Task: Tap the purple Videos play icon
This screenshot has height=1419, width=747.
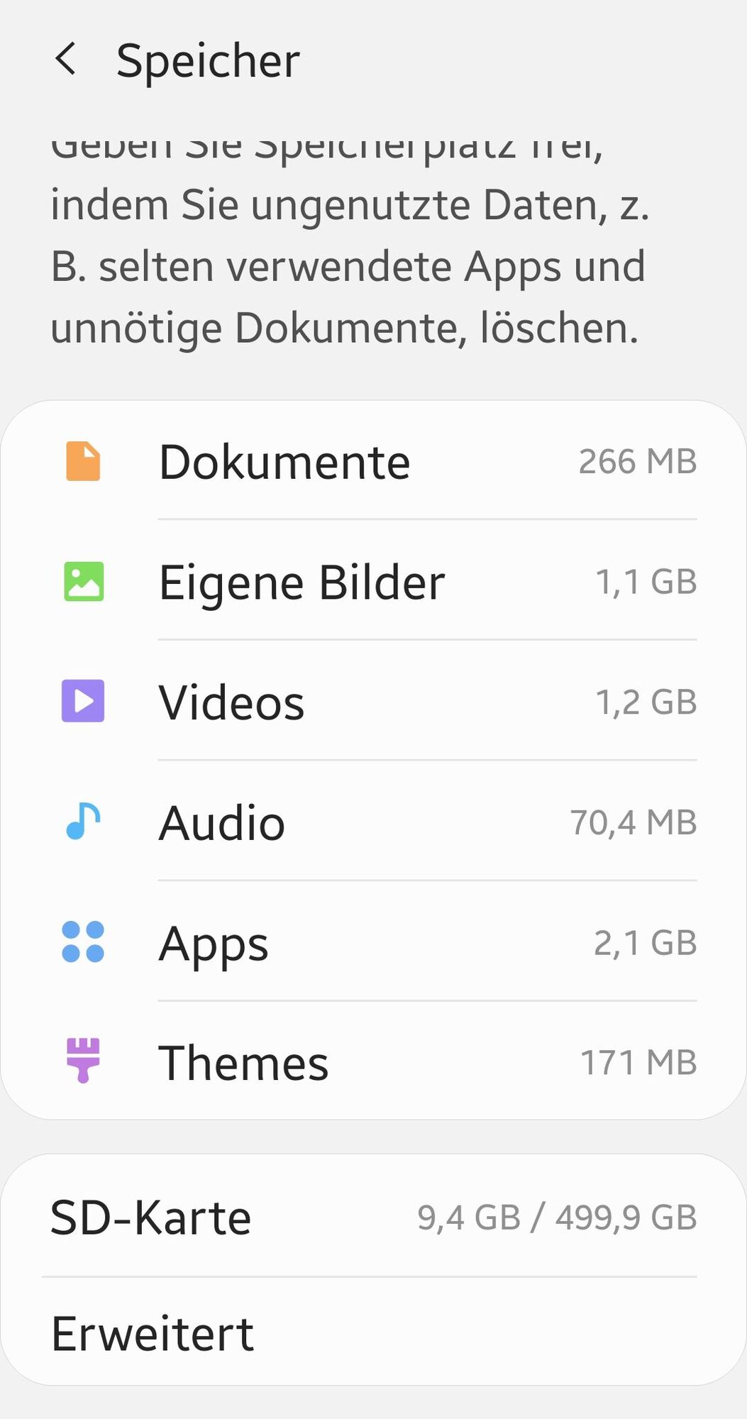Action: point(83,701)
